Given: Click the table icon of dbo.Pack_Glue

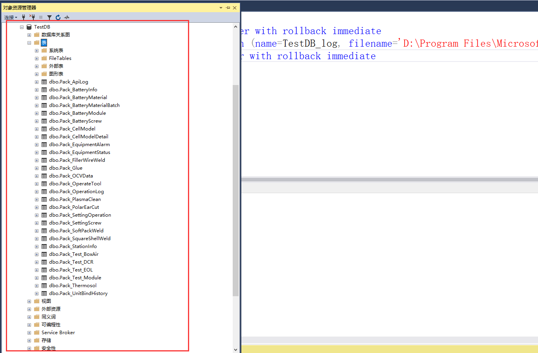Looking at the screenshot, I should (x=44, y=168).
